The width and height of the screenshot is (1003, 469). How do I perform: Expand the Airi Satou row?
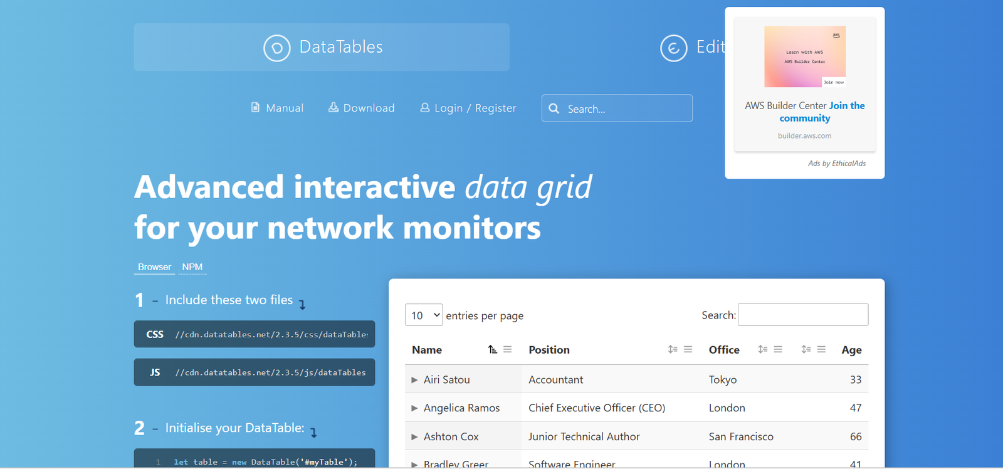click(x=414, y=380)
